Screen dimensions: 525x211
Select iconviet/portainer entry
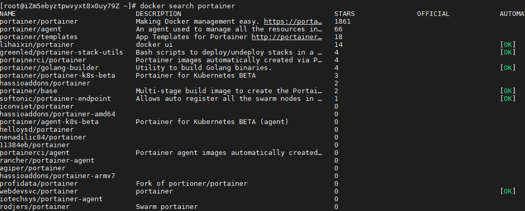coord(37,107)
